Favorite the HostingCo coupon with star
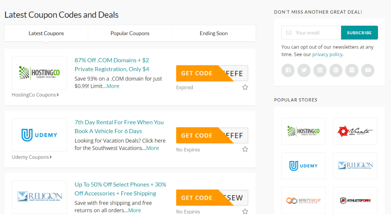391x214 pixels. tap(245, 87)
